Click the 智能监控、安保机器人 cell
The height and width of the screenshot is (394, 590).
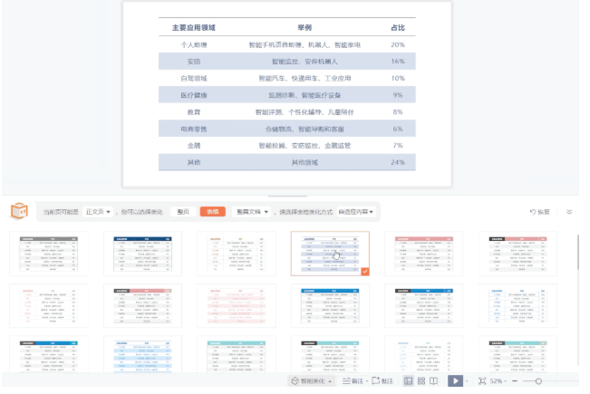(305, 62)
